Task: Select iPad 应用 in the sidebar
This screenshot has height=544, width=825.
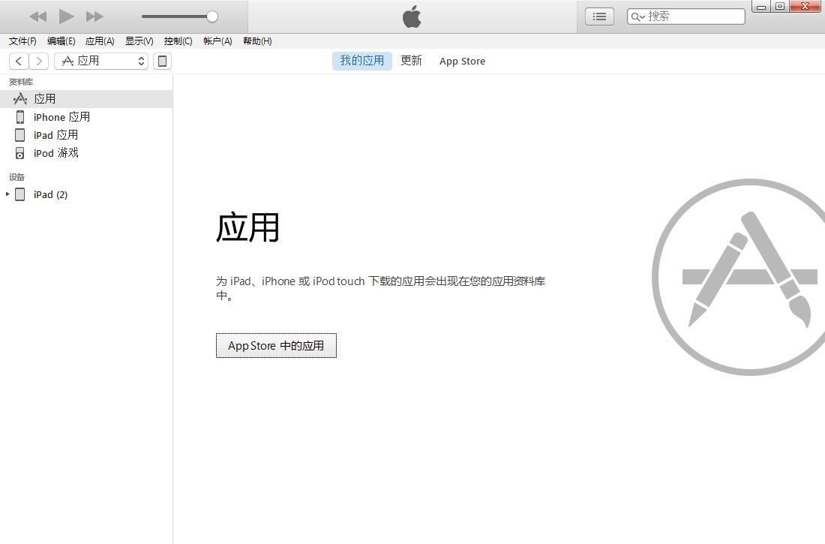Action: tap(86, 135)
